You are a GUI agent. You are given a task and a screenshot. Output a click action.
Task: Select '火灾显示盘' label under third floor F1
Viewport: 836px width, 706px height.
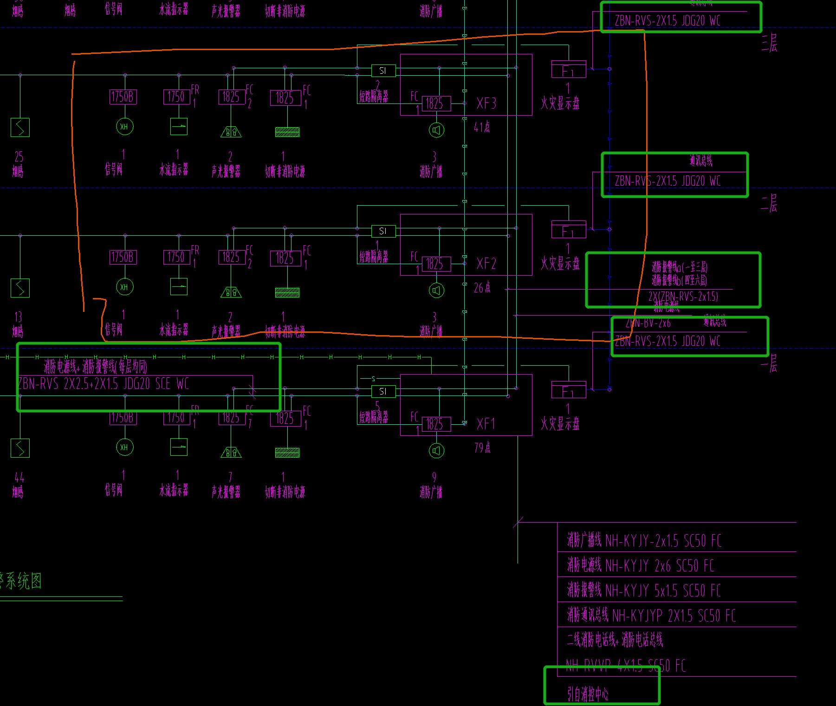click(x=560, y=103)
